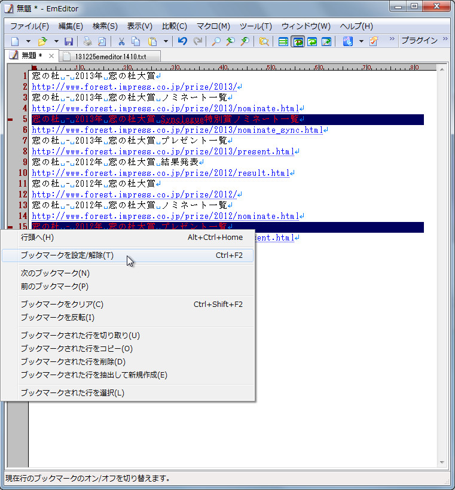This screenshot has height=490, width=455.
Task: Open properties for current configuration icon
Action: coord(374,41)
